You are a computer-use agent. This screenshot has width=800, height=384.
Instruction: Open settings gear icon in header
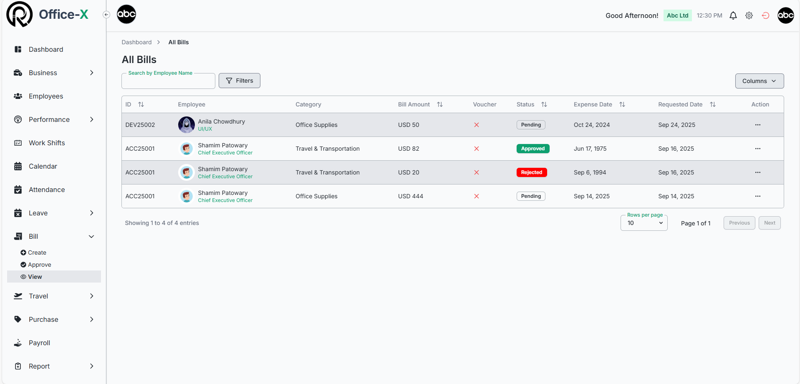(x=749, y=15)
